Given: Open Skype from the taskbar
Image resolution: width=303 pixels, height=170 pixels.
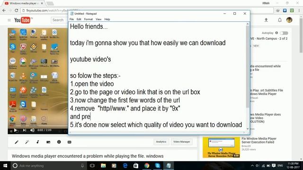Looking at the screenshot, I should click(x=158, y=166).
